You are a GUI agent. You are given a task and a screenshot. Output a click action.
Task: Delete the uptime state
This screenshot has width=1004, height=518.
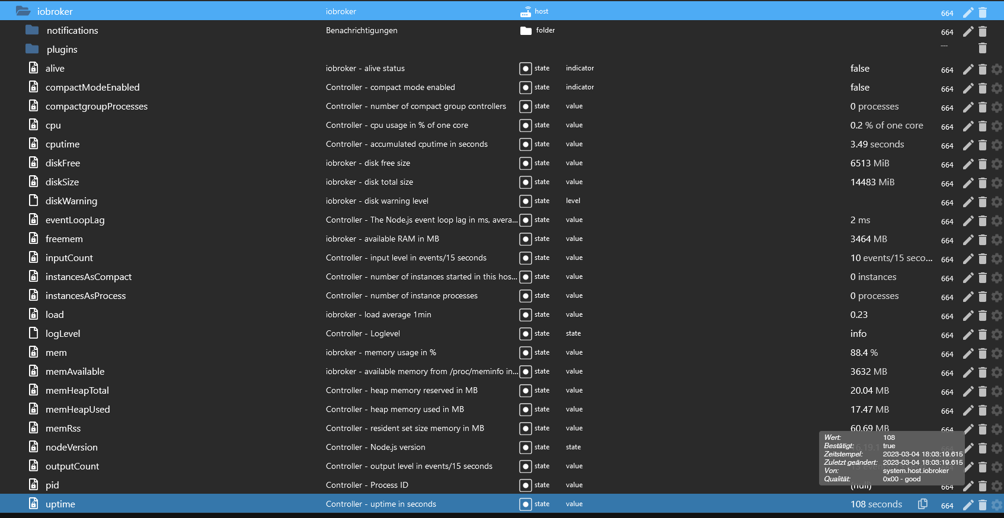[983, 505]
